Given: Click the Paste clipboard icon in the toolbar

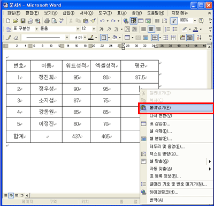Looking at the screenshot, I should [86, 21].
